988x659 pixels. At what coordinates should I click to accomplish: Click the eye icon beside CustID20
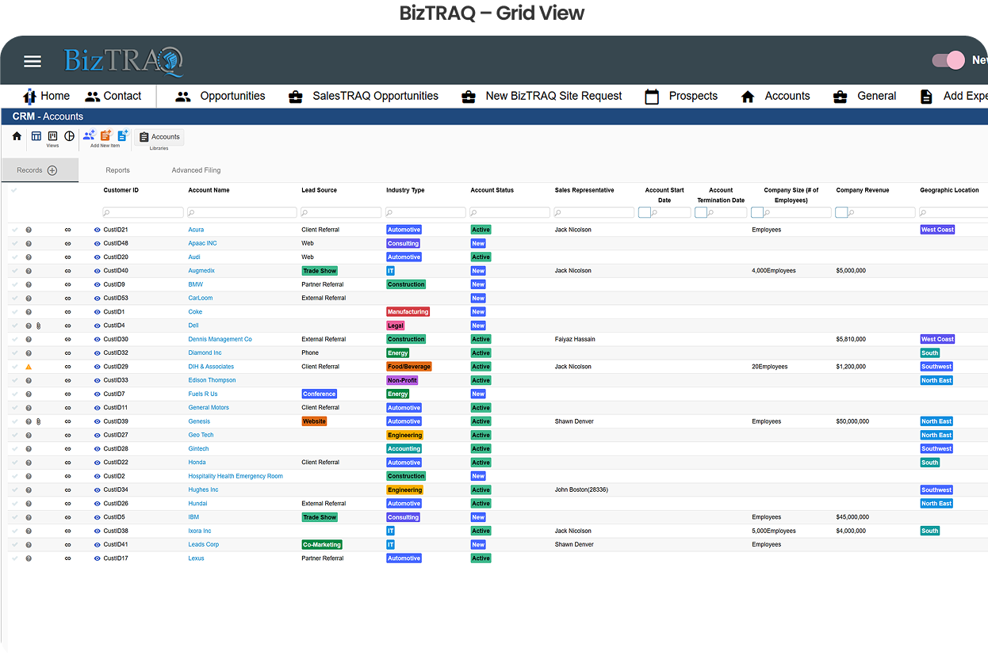(x=98, y=257)
